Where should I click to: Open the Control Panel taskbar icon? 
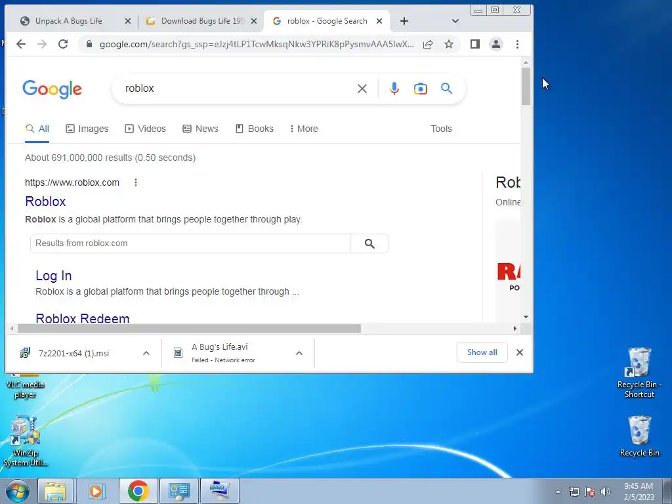(178, 491)
